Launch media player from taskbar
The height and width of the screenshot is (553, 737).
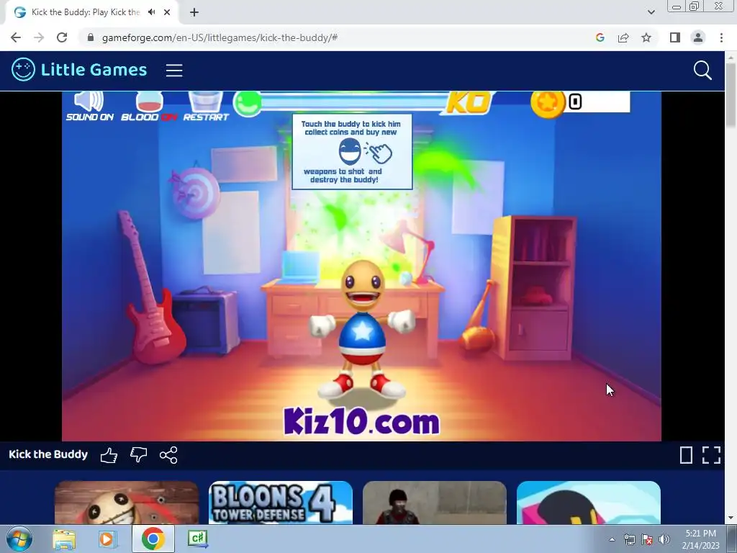click(108, 539)
